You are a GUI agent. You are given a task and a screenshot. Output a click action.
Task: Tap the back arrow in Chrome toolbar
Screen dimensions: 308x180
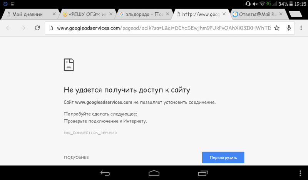pyautogui.click(x=8, y=28)
